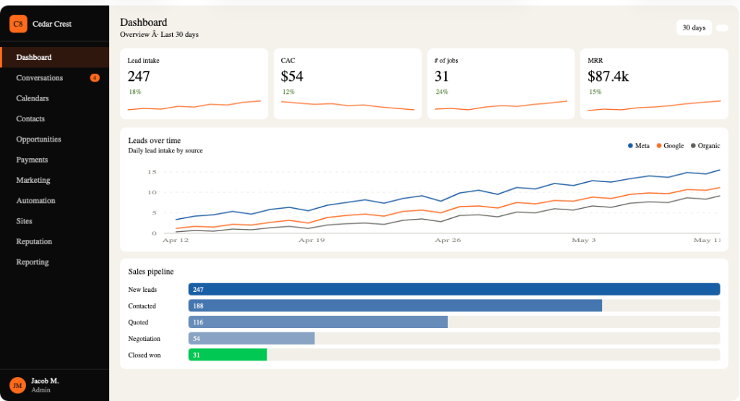
Task: Click the Quoted pipeline bar 116
Action: point(318,322)
